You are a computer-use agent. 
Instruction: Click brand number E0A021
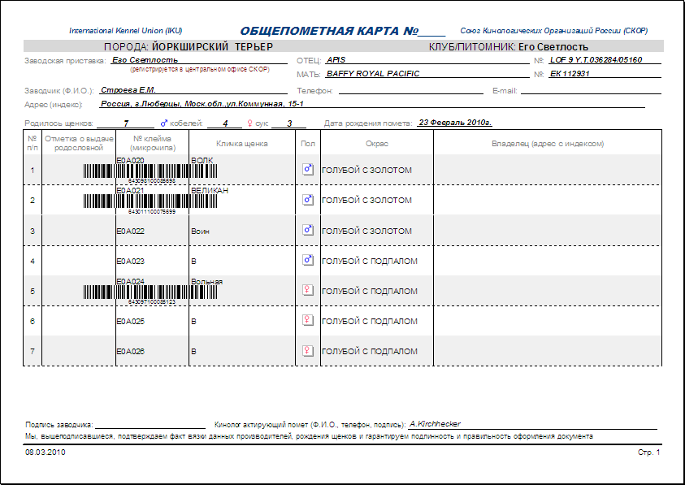pos(130,190)
